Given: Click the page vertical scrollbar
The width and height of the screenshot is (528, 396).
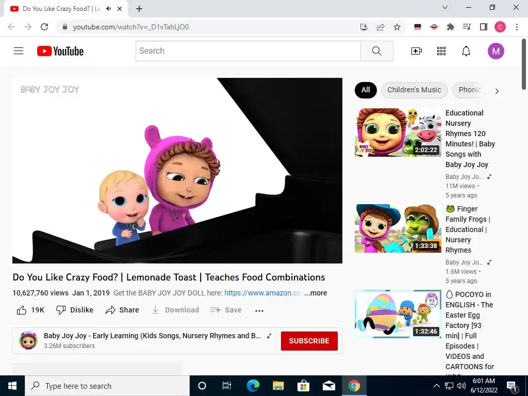Looking at the screenshot, I should [x=524, y=64].
